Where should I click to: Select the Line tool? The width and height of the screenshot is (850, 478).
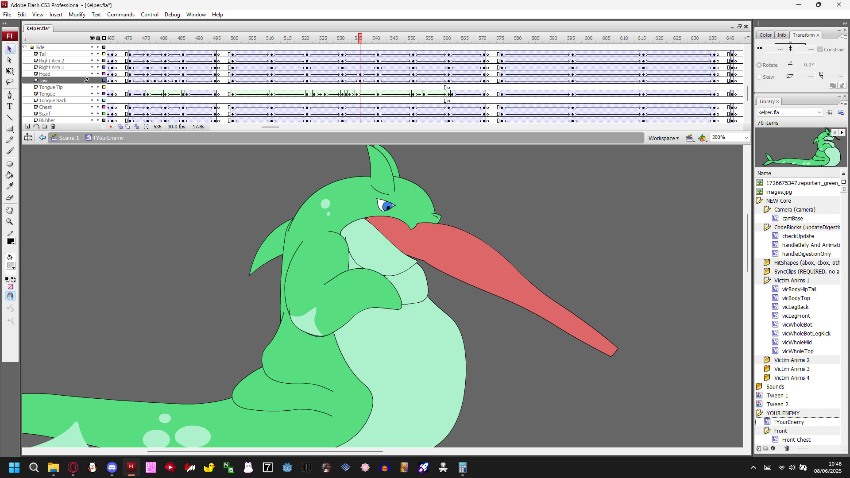coord(9,117)
